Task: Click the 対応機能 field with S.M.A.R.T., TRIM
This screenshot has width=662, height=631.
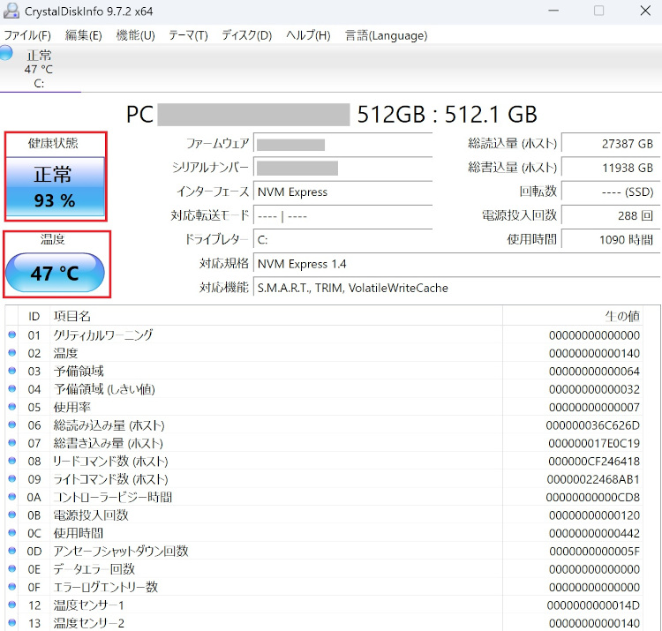Action: pyautogui.click(x=457, y=289)
